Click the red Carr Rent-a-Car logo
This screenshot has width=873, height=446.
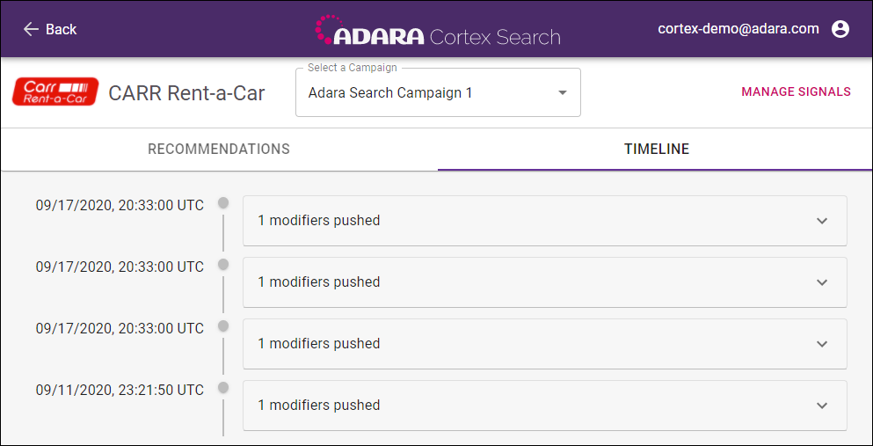click(55, 91)
